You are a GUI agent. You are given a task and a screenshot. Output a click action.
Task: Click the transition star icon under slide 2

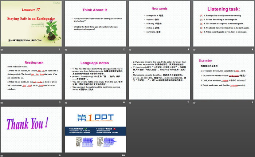pyautogui.click(x=67, y=49)
